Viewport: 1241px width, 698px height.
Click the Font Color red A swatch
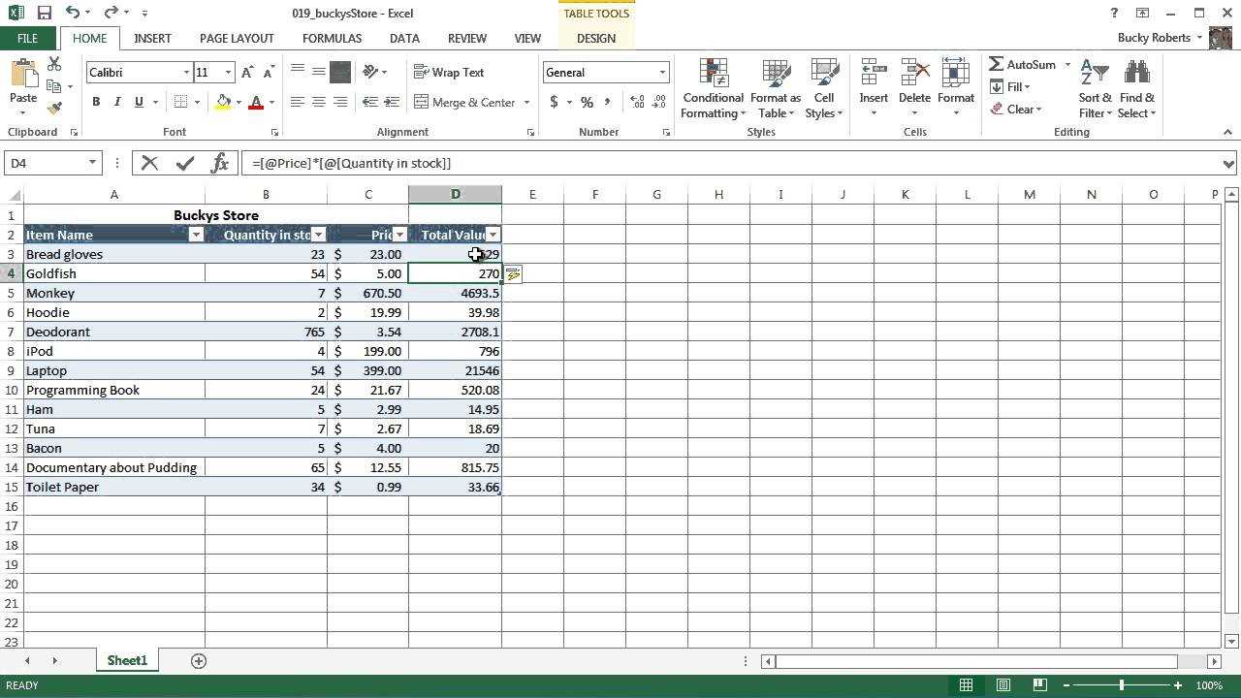(x=256, y=102)
